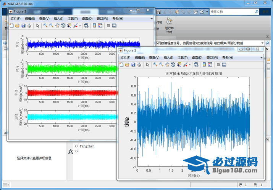
Task: Open 窗口(W) menu in Figure 1
Action: coord(102,19)
